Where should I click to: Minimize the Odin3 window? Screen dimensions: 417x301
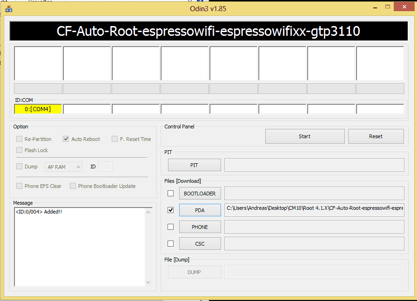375,7
